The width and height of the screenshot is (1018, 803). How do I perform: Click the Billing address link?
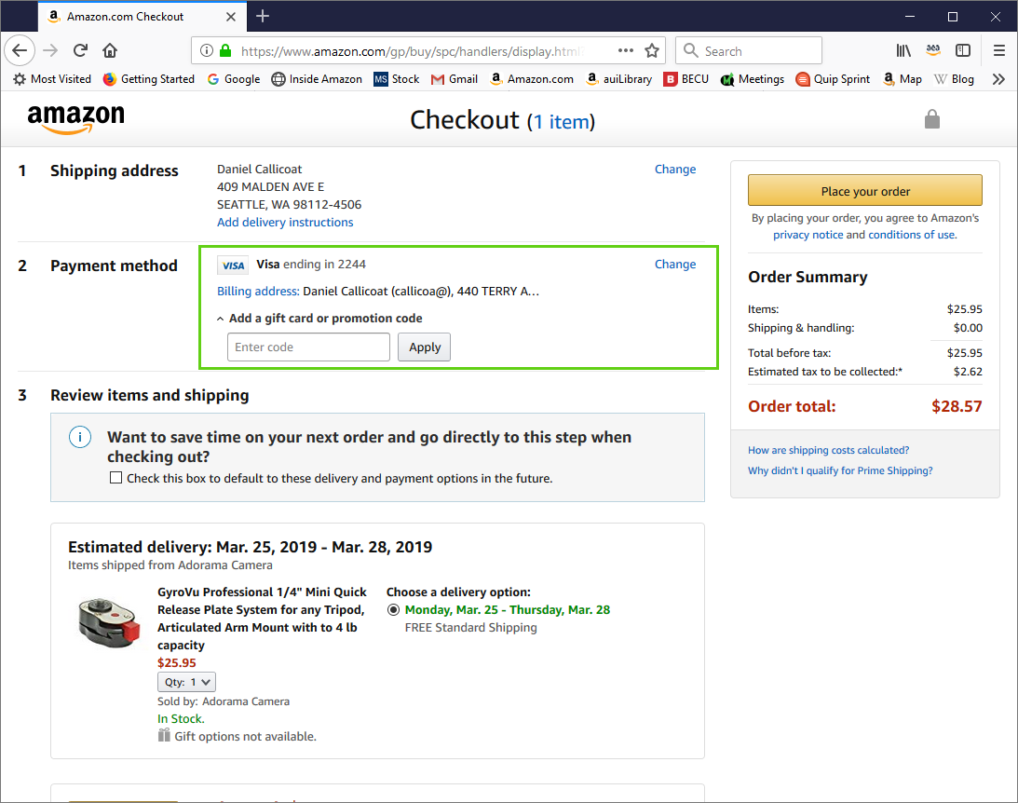(x=258, y=292)
